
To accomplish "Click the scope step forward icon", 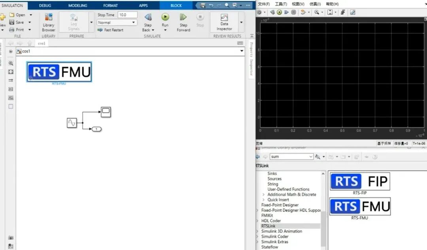I will click(287, 12).
